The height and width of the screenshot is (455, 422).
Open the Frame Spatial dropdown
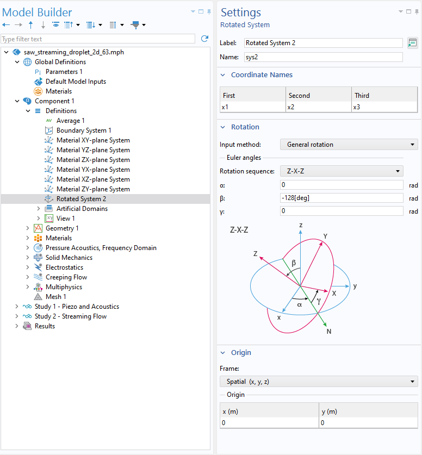click(x=319, y=382)
